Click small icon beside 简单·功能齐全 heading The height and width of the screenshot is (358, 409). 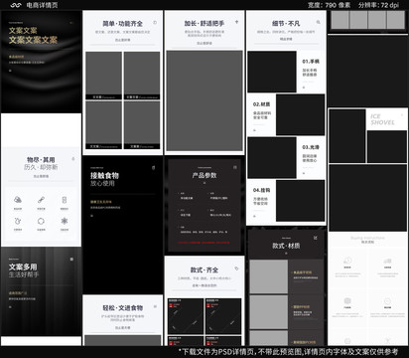tap(155, 22)
